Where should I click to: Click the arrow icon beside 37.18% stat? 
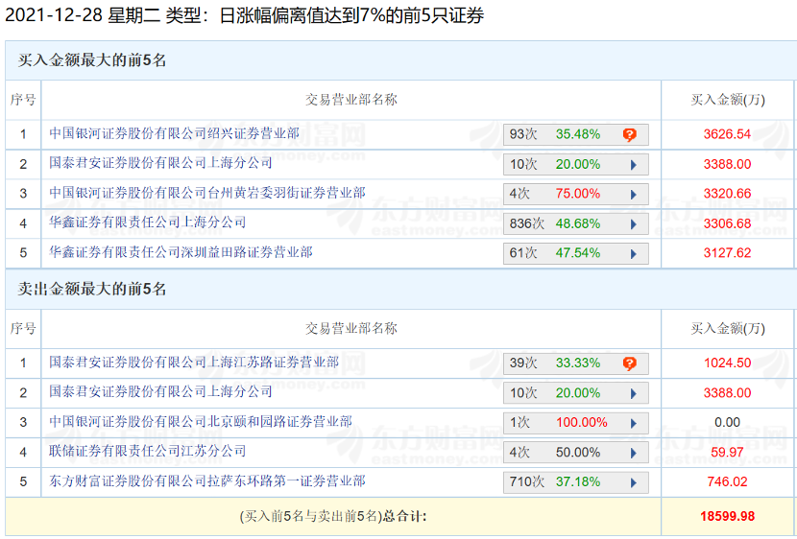coord(634,482)
